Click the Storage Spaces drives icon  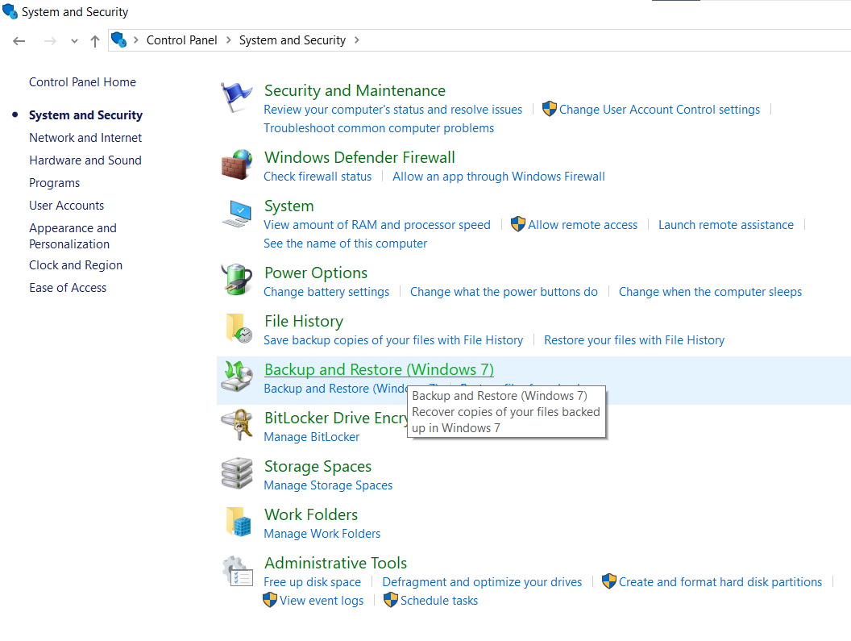tap(237, 473)
